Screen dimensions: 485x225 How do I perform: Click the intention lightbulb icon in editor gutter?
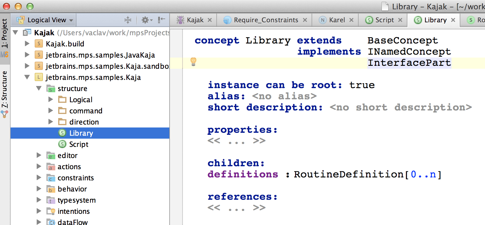point(193,62)
